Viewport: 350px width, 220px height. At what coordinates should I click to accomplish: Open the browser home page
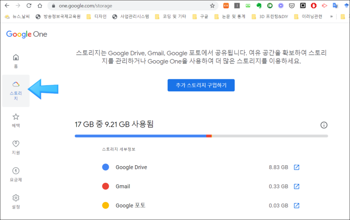coord(40,5)
